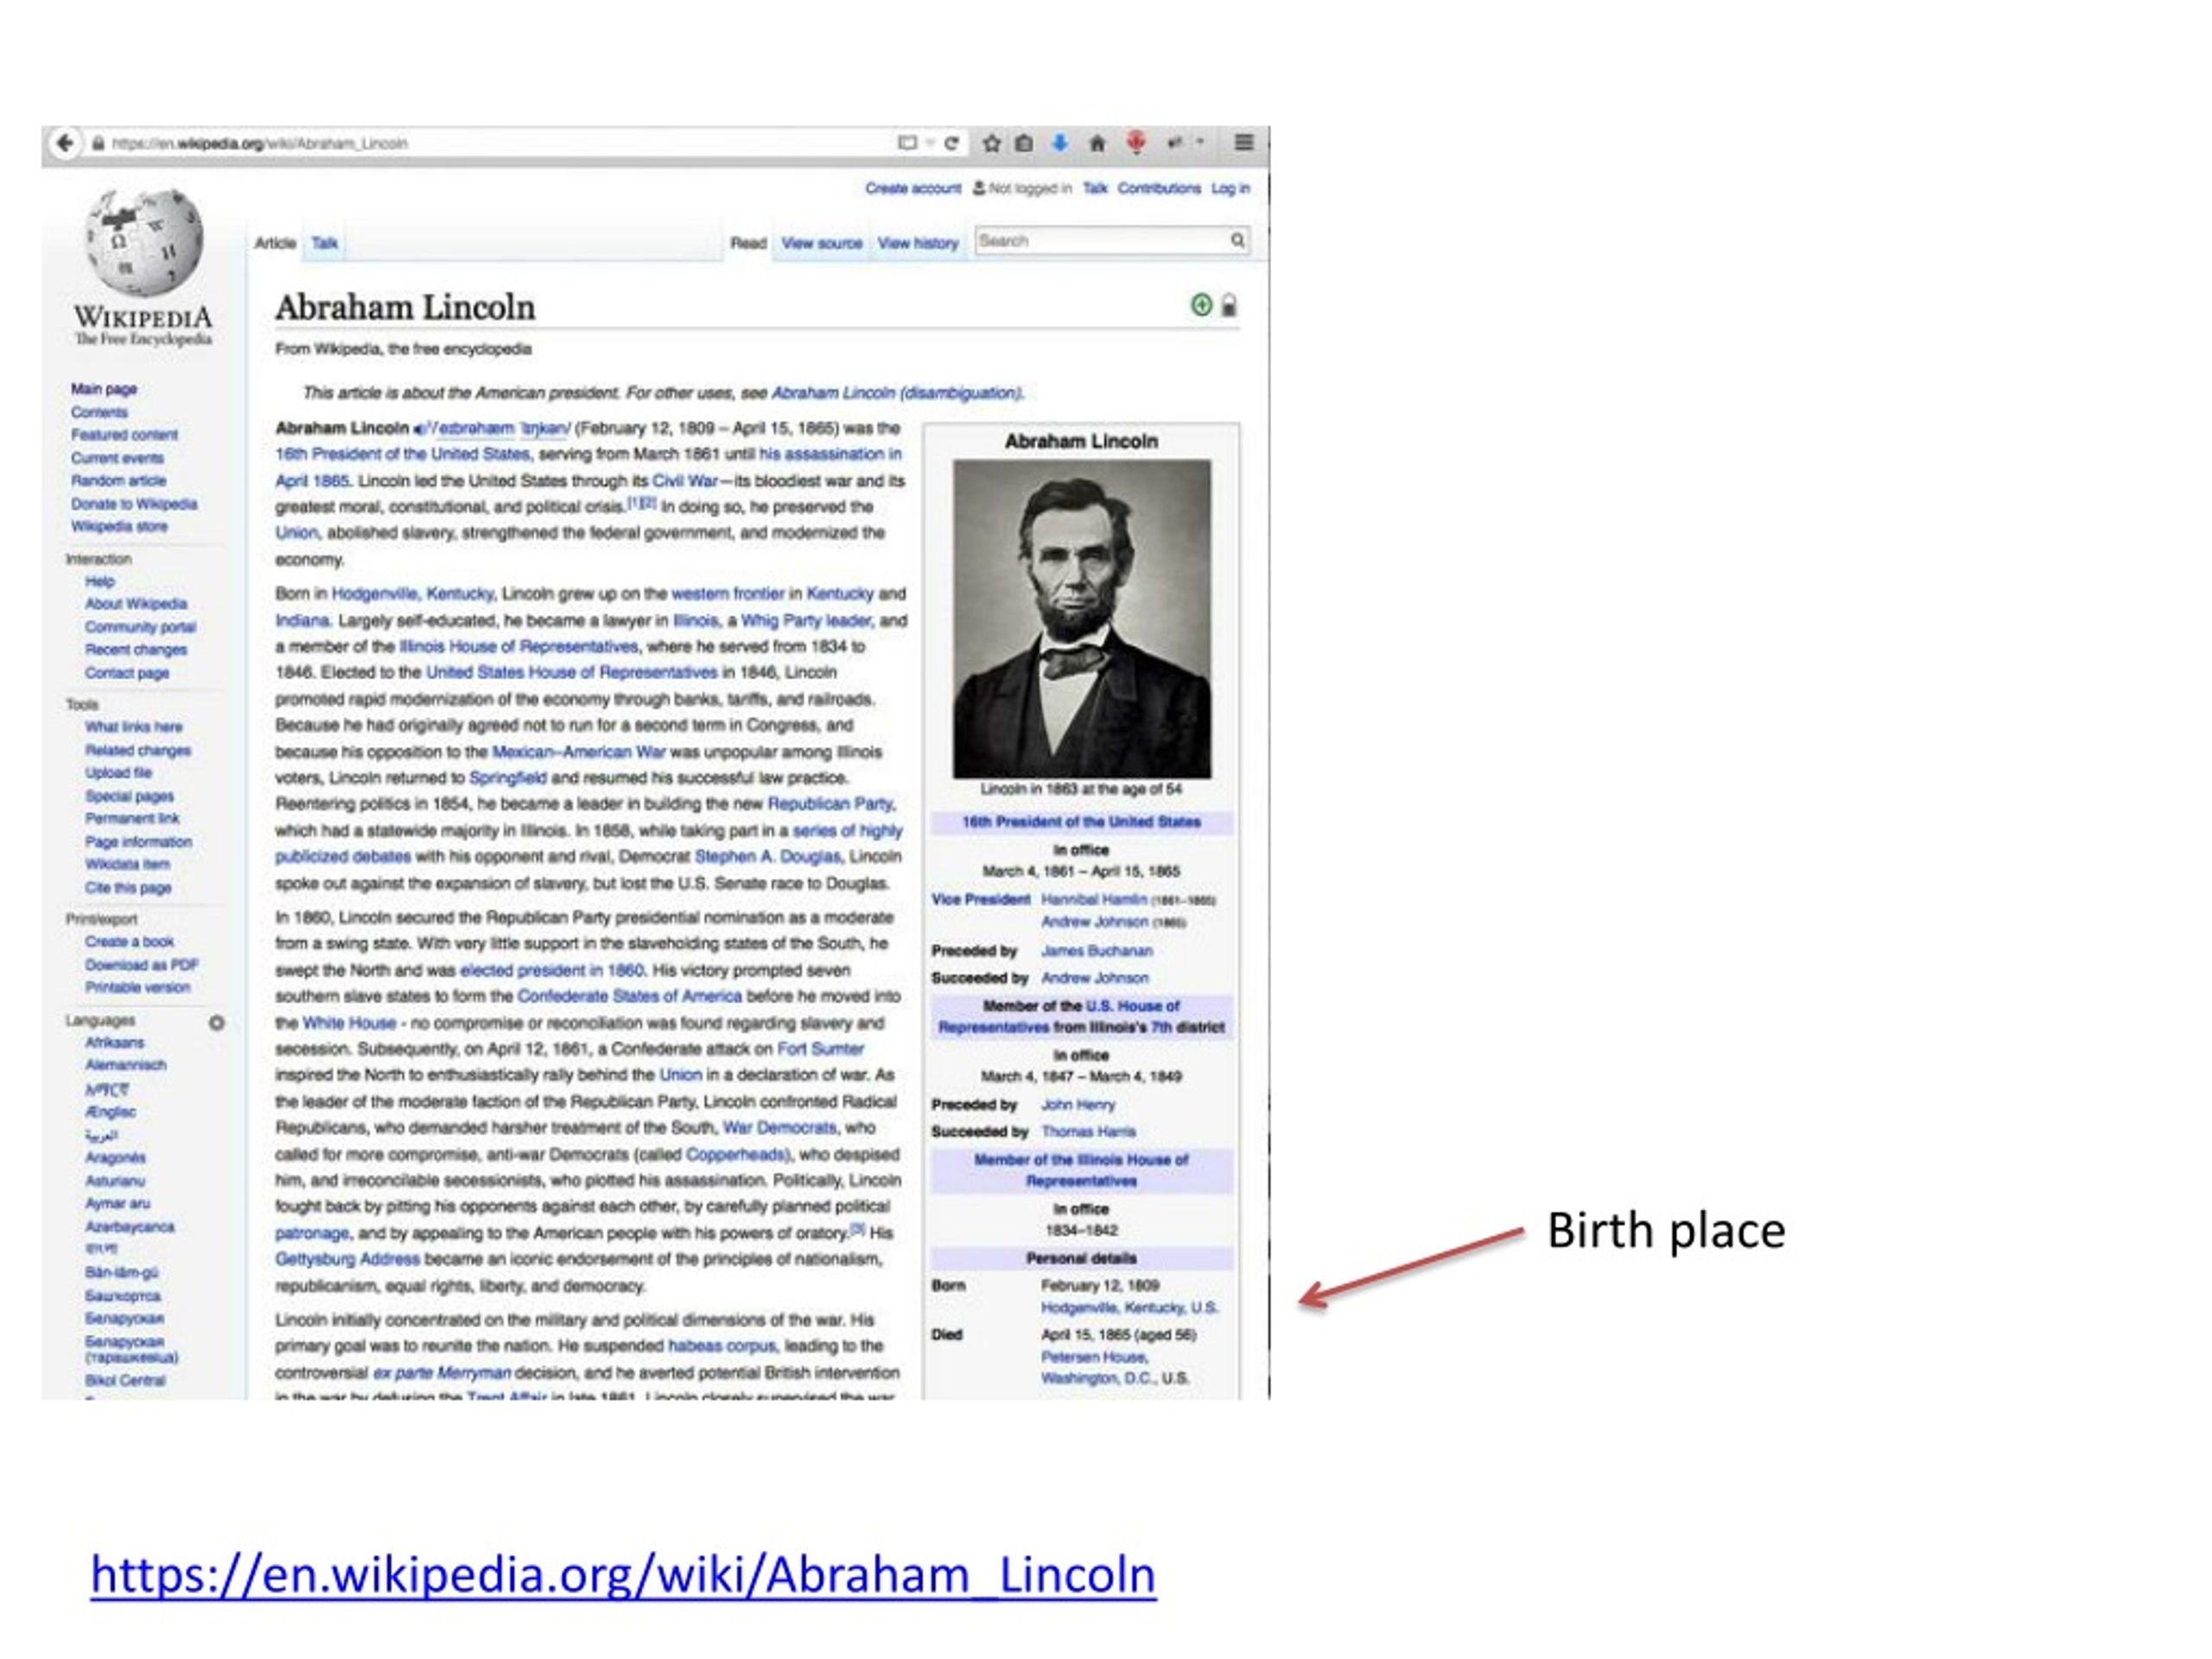Click the Wikidata item sidebar link
2212x1659 pixels.
[x=127, y=865]
